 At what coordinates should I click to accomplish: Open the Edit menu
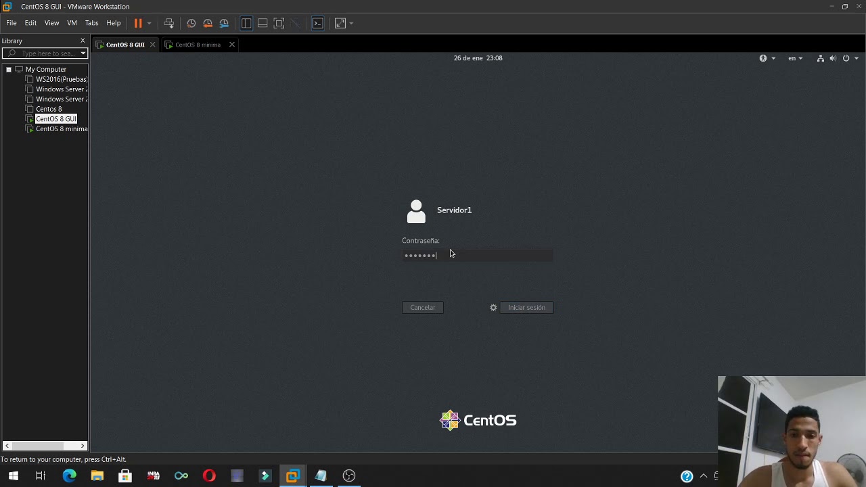30,23
